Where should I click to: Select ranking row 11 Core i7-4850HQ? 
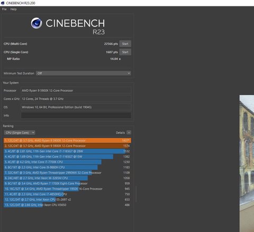(x=67, y=194)
